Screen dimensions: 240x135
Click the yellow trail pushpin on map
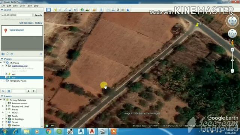tap(197, 24)
